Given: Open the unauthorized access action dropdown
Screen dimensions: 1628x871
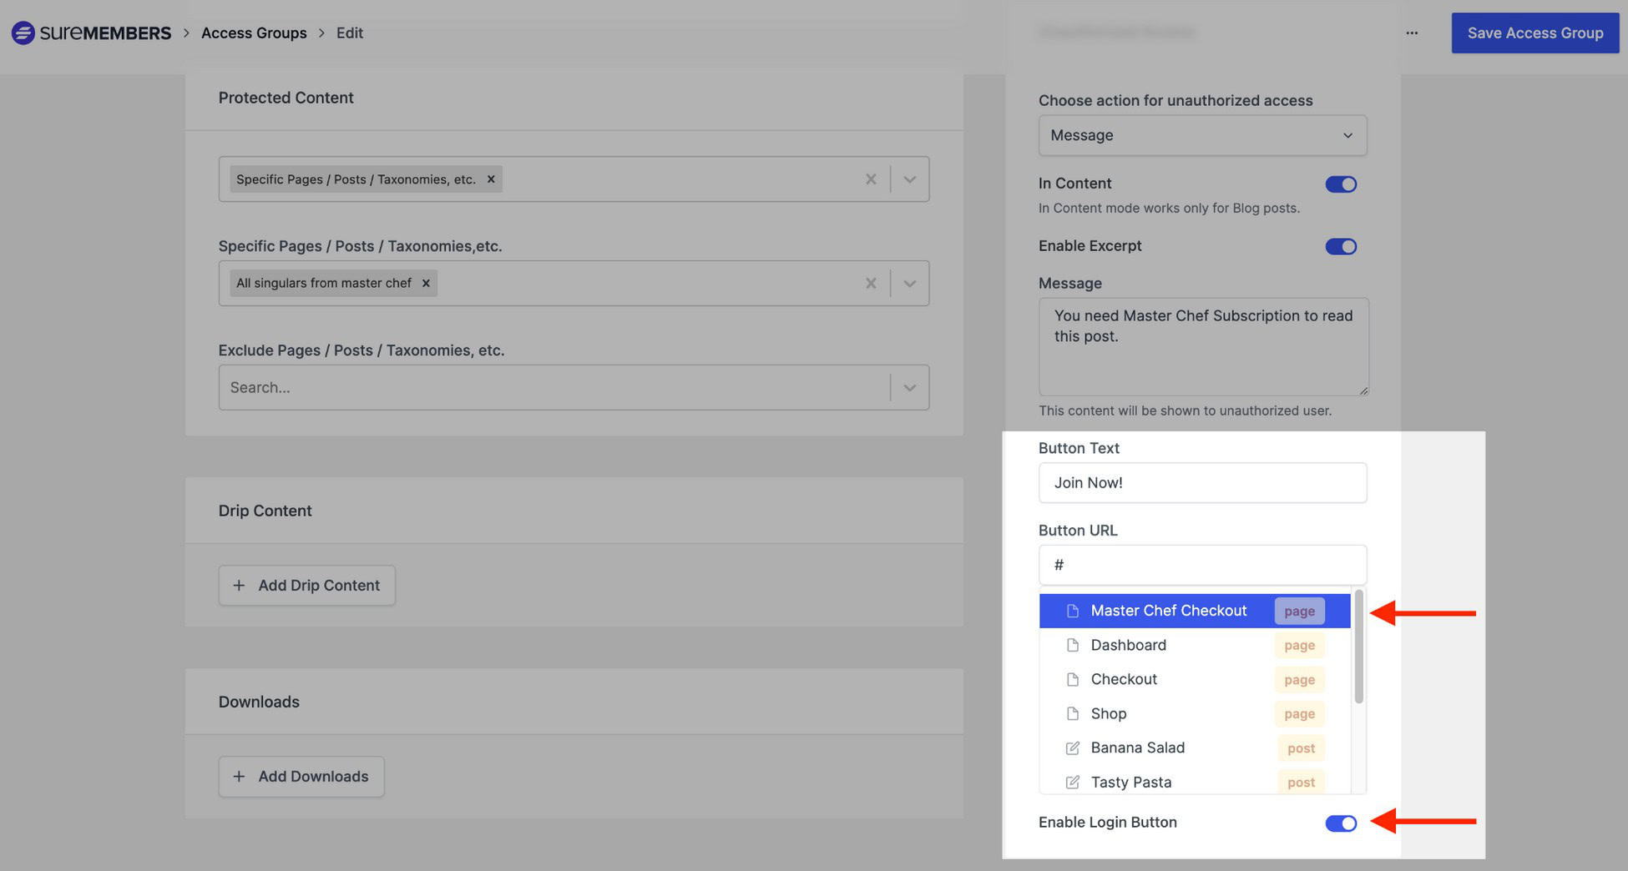Looking at the screenshot, I should pos(1202,135).
